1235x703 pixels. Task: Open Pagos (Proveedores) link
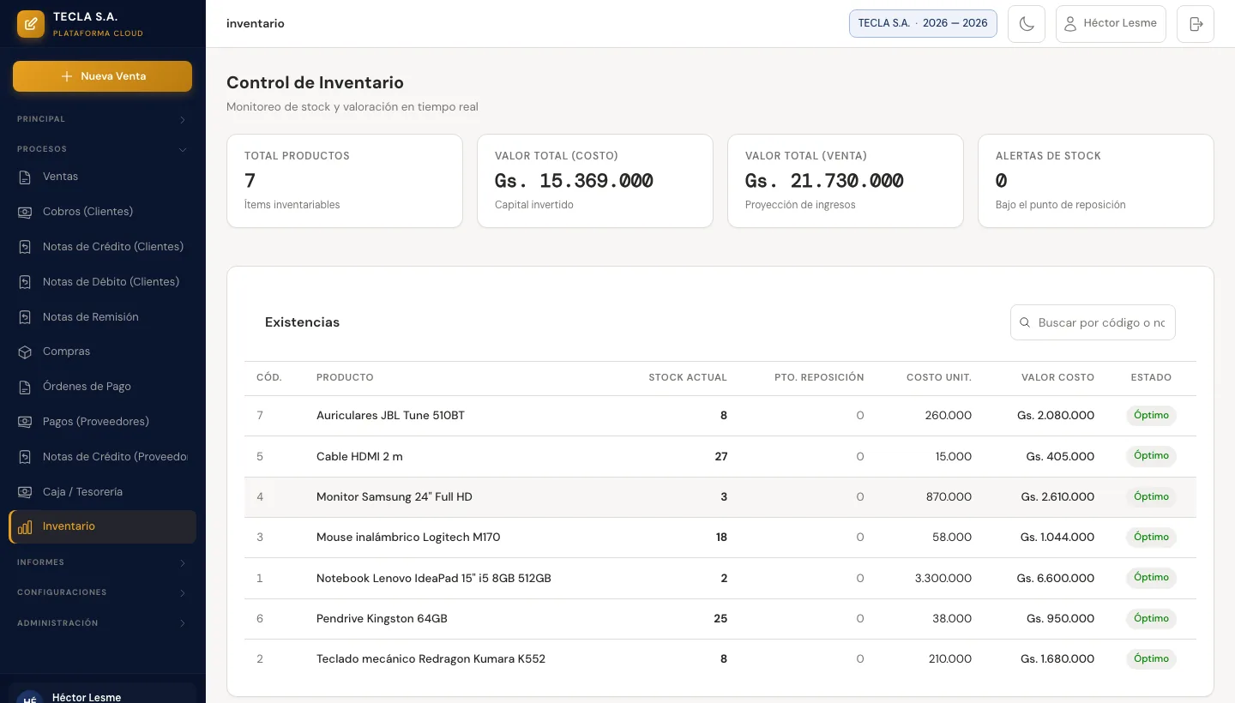102,422
